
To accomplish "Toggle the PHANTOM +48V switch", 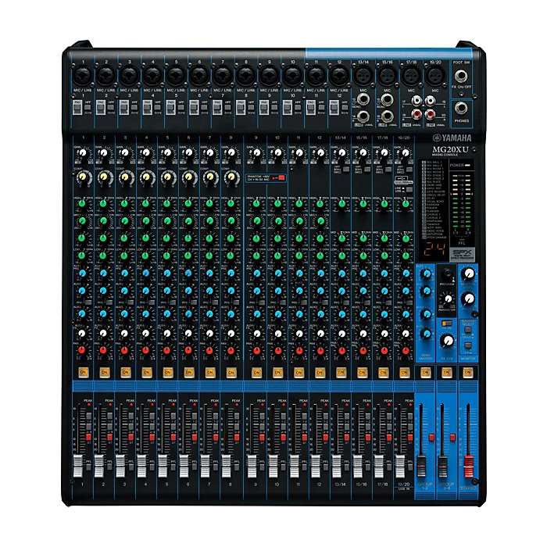I will point(281,178).
